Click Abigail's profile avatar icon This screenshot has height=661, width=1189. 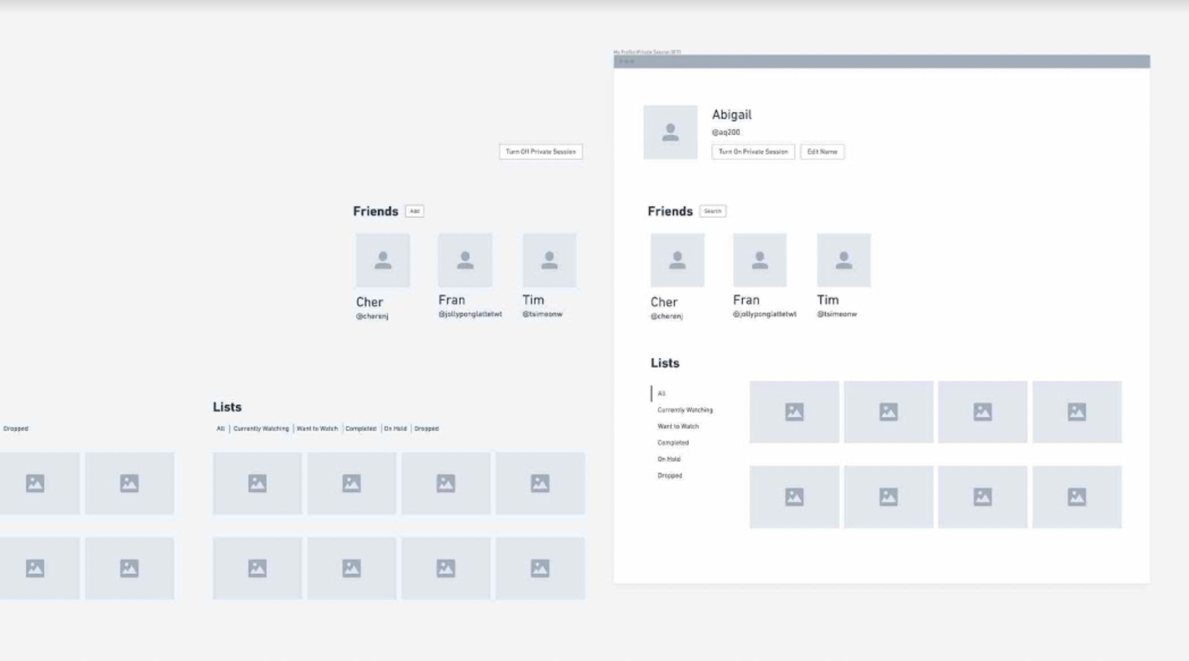tap(670, 132)
